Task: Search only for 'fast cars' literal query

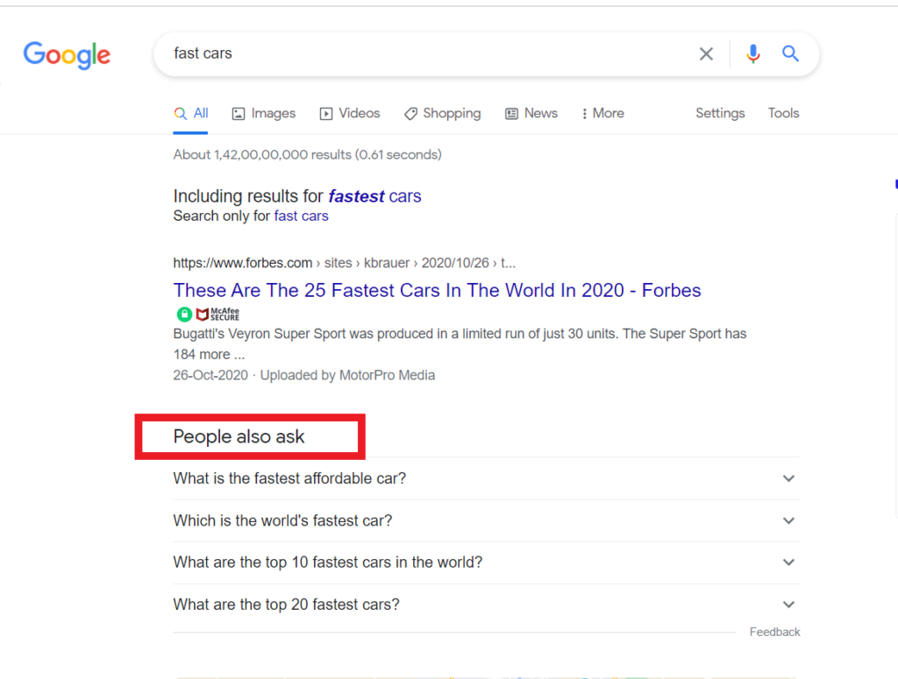Action: click(x=301, y=216)
